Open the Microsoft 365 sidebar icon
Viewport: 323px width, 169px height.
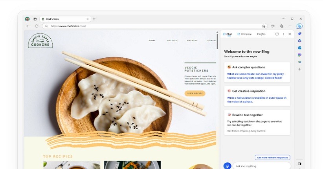coord(299,41)
